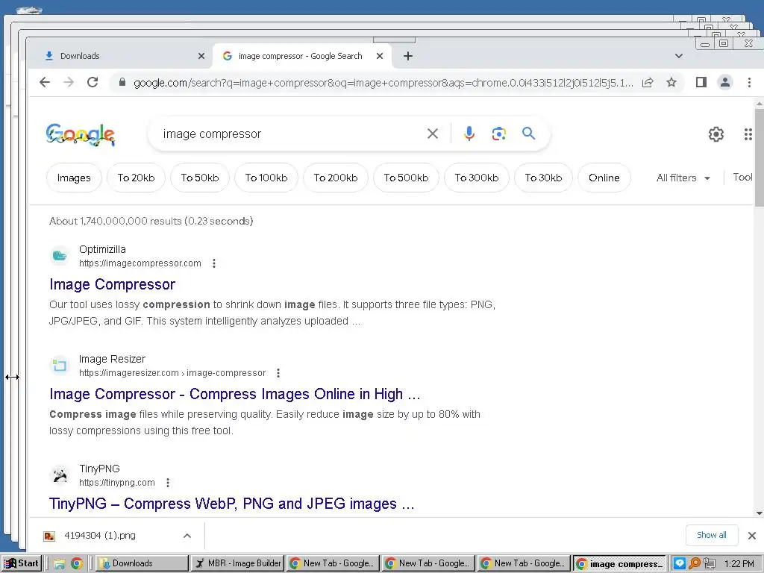
Task: Click the page vertical scrollbar thumb
Action: 759,157
